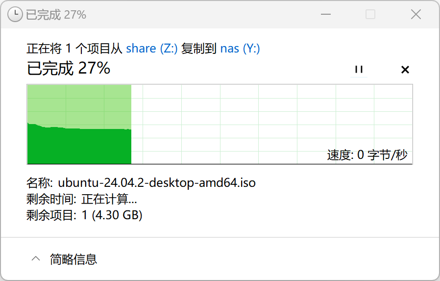Click the clock icon in the title bar
Viewport: 440px width, 281px height.
tap(16, 14)
